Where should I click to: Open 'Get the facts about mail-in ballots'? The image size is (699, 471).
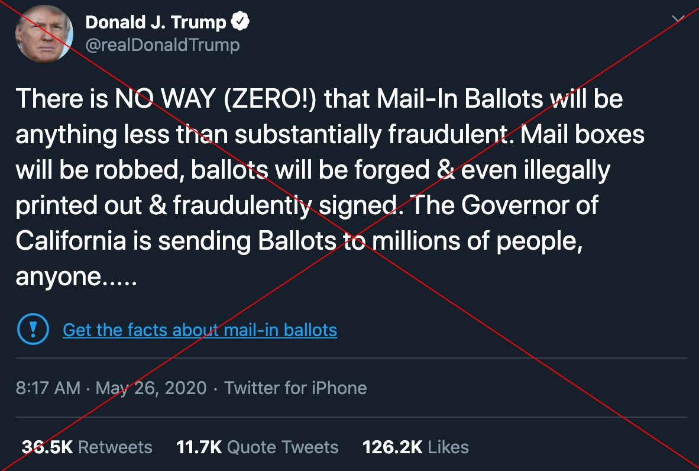200,330
